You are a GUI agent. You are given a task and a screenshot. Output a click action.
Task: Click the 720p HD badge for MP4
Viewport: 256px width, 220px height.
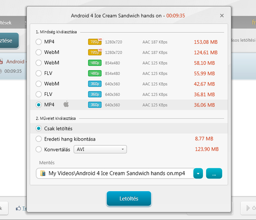pos(95,42)
